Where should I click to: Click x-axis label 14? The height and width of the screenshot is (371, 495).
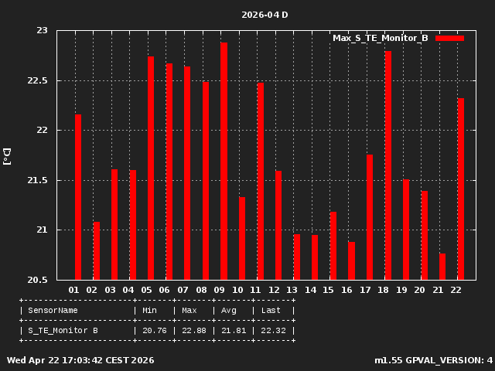[310, 290]
